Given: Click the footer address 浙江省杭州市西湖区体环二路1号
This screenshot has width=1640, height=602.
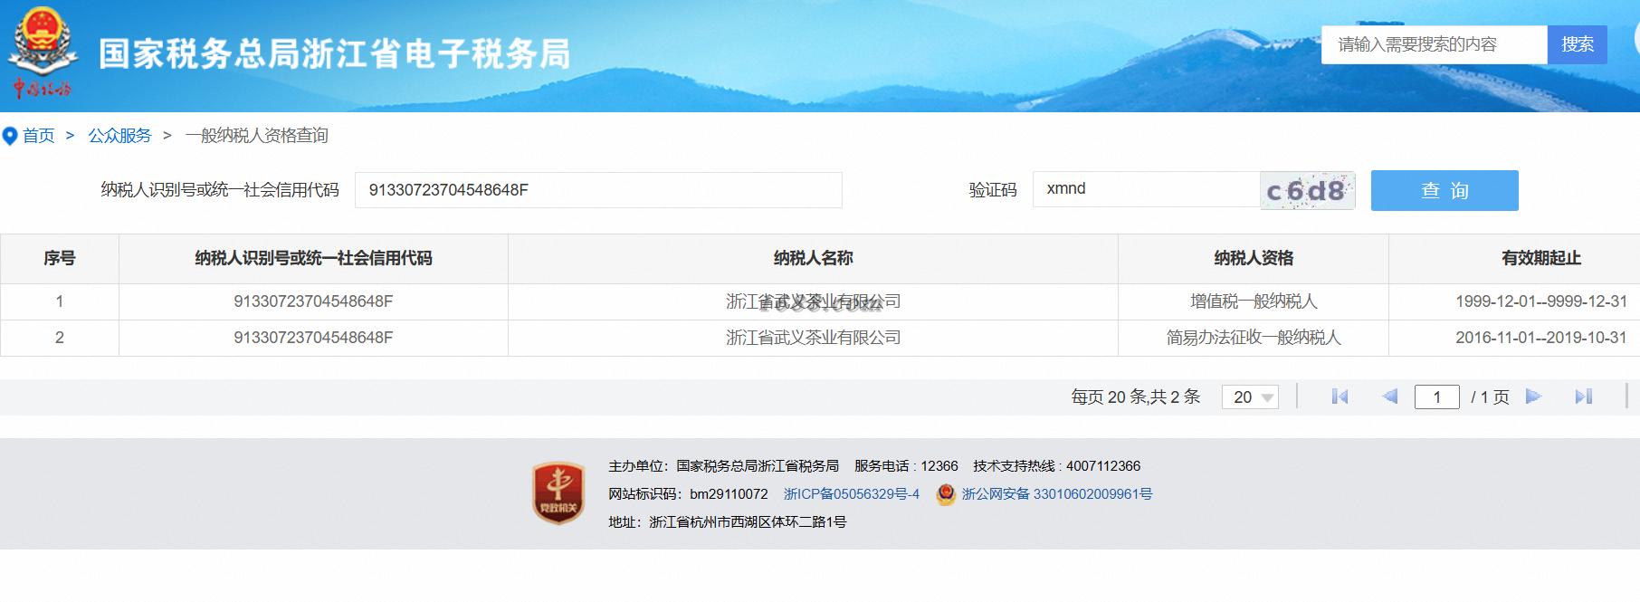Looking at the screenshot, I should coord(748,522).
